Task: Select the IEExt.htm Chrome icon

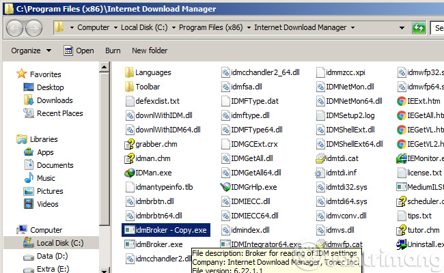Action: point(401,101)
